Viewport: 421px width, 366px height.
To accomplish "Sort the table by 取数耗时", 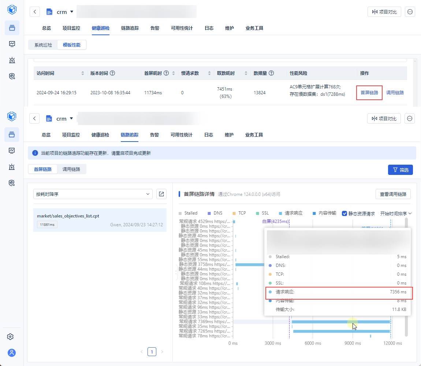I will point(246,73).
